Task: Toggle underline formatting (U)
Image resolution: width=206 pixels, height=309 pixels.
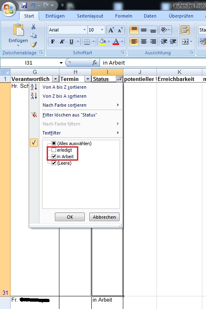Action: (71, 42)
